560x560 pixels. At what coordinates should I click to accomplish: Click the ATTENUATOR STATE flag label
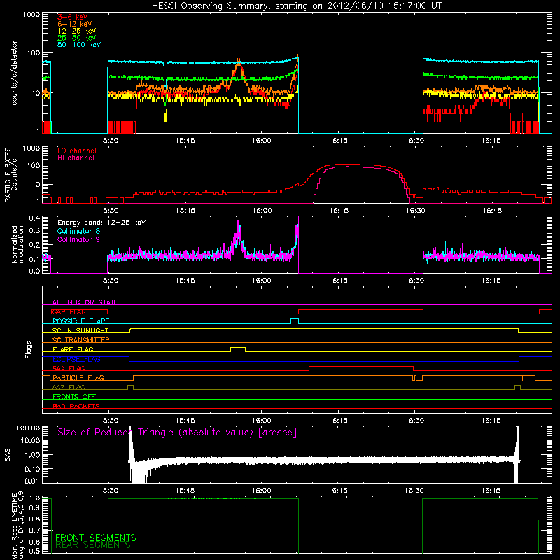(85, 302)
